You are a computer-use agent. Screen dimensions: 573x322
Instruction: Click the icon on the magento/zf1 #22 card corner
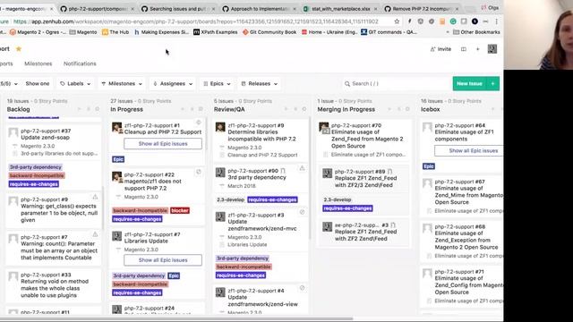point(199,172)
